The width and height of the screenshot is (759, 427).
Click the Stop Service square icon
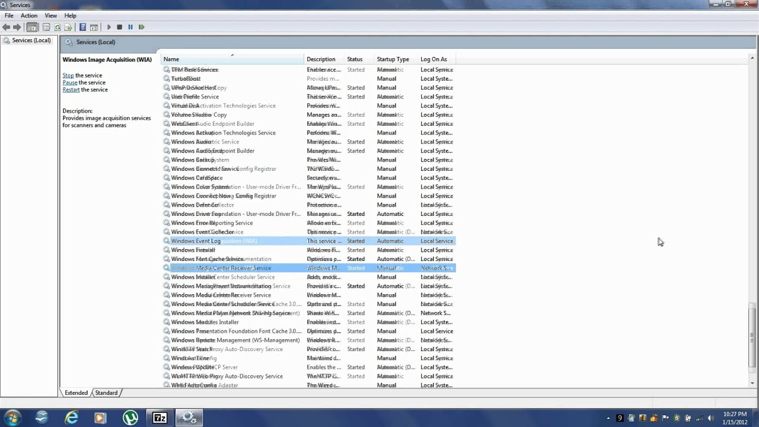click(x=119, y=27)
